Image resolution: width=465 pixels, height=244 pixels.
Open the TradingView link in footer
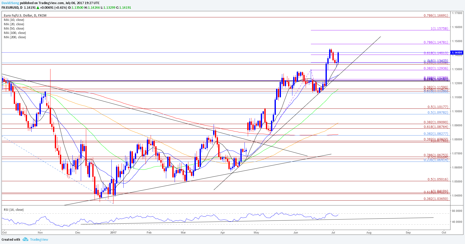(x=39, y=239)
